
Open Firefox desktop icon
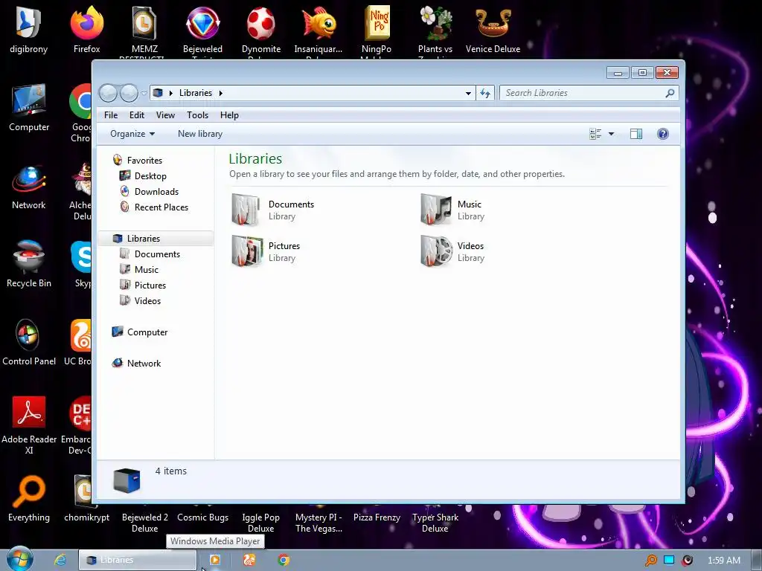pyautogui.click(x=86, y=30)
